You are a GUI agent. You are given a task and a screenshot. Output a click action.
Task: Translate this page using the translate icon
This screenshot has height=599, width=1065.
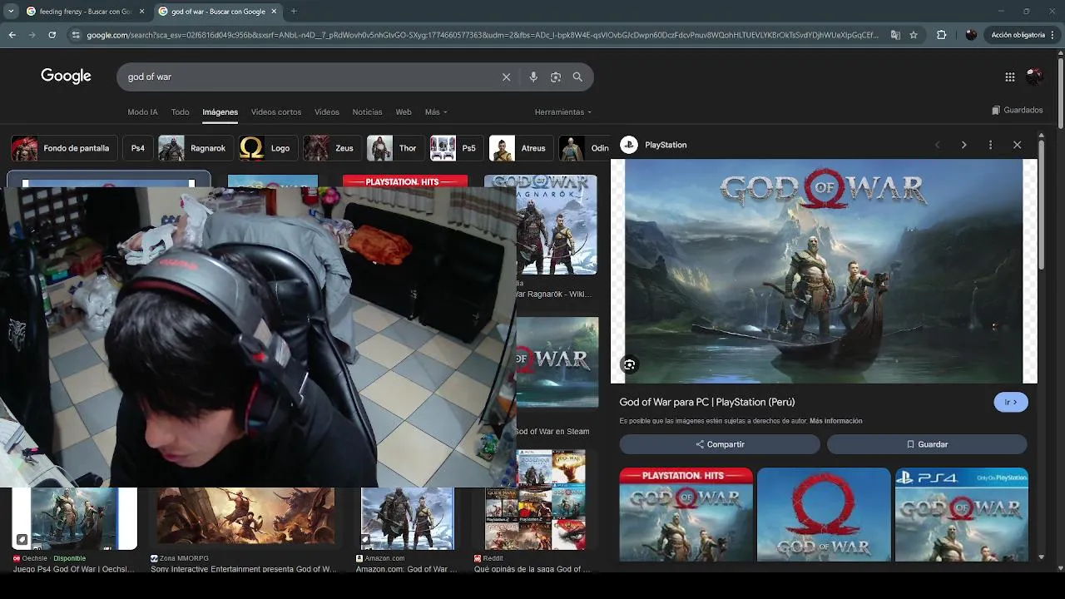click(x=895, y=35)
